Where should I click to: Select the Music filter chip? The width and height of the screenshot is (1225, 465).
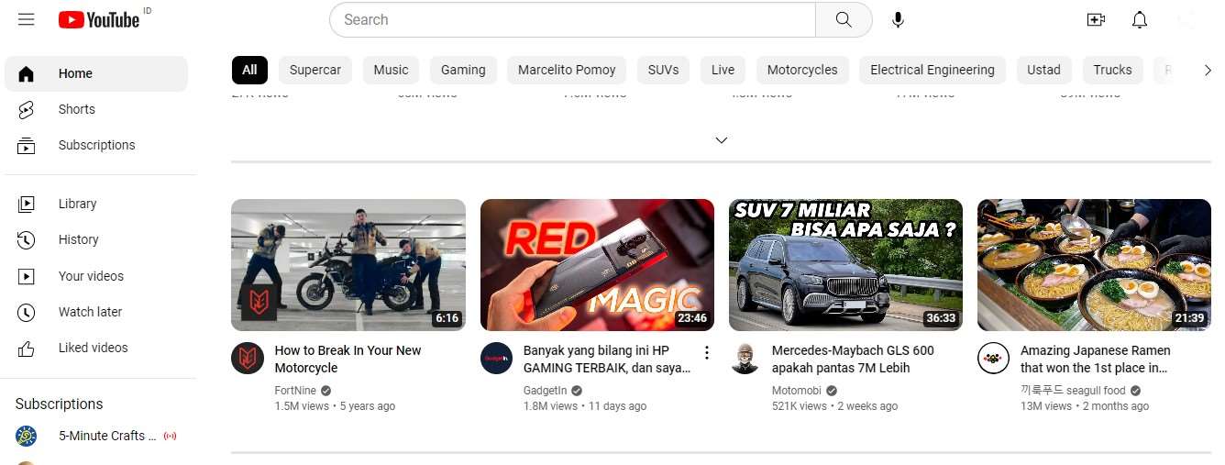tap(391, 70)
